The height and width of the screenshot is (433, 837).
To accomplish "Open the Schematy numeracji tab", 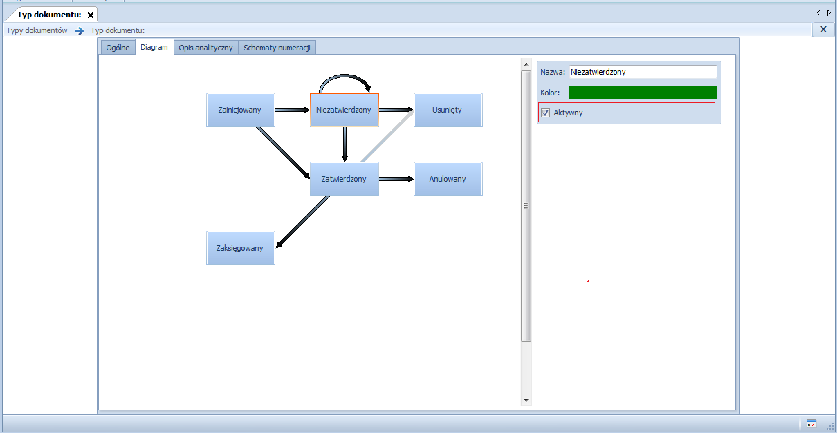I will click(x=277, y=48).
